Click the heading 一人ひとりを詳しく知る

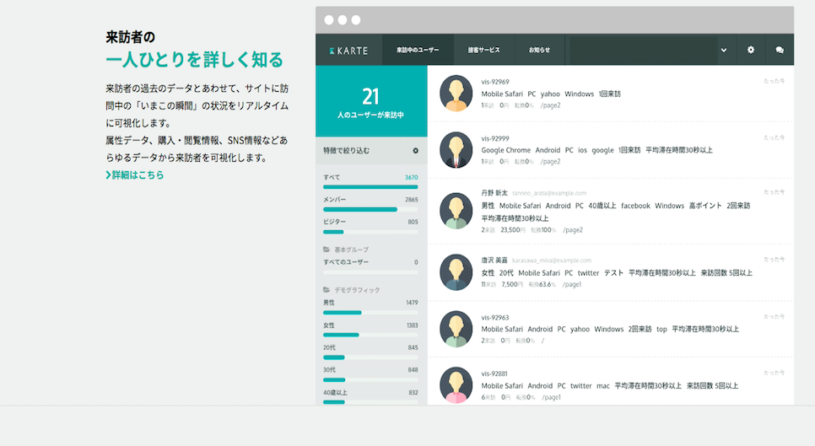194,60
